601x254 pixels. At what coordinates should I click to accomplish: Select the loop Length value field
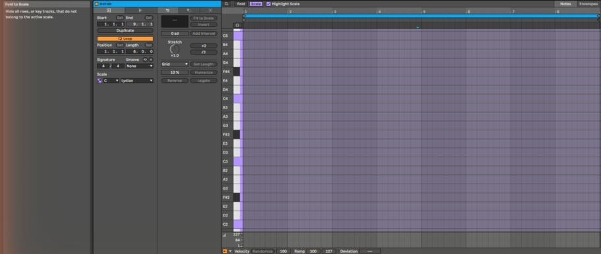(x=140, y=51)
